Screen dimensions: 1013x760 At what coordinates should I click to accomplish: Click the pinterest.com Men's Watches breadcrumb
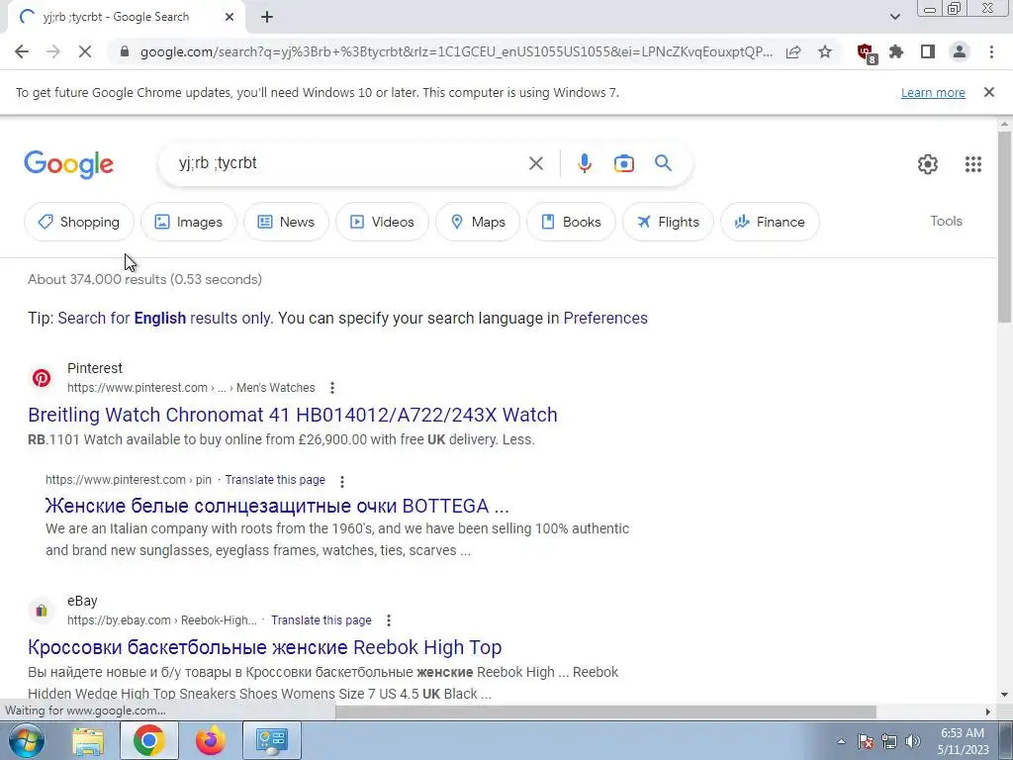[191, 388]
